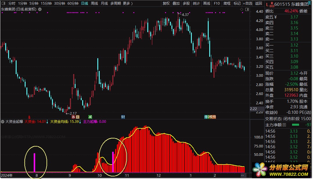
Task: Click the 卖一 3.13 ask row
Action: point(288,39)
